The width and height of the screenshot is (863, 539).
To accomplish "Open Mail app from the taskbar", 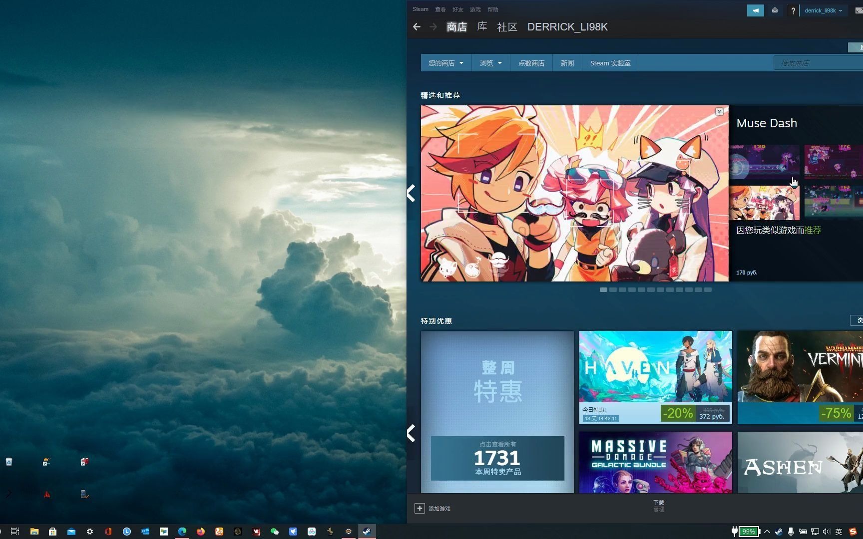I will [x=71, y=532].
